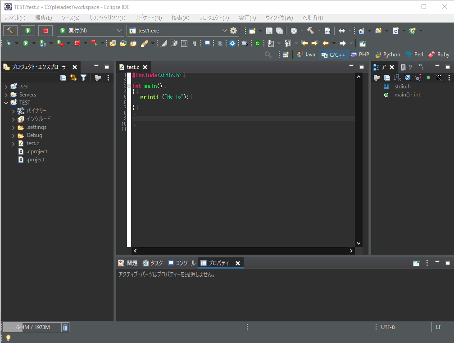Screen dimensions: 454x343
Task: Click the heap memory usage bar
Action: (x=32, y=327)
